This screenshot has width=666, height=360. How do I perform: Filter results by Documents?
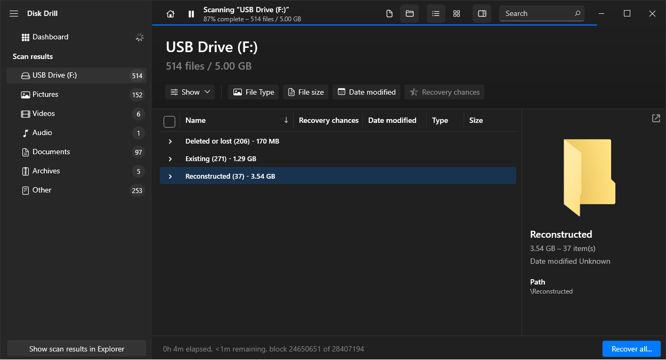[76, 152]
